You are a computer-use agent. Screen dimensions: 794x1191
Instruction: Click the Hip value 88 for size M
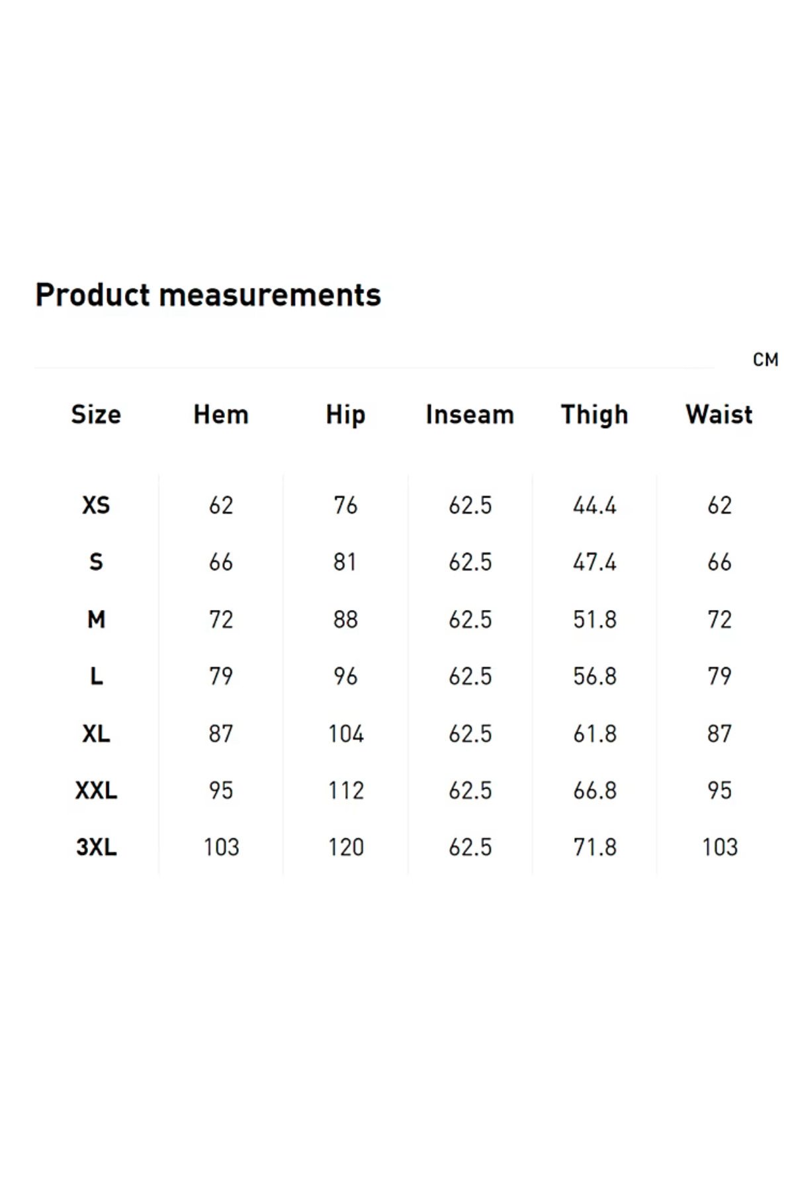click(345, 619)
